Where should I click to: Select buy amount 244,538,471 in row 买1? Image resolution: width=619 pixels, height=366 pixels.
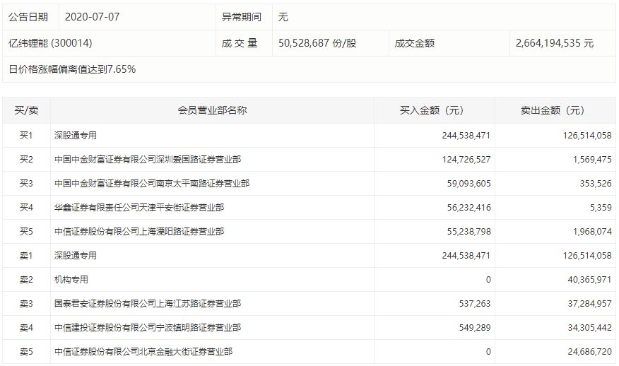(466, 136)
